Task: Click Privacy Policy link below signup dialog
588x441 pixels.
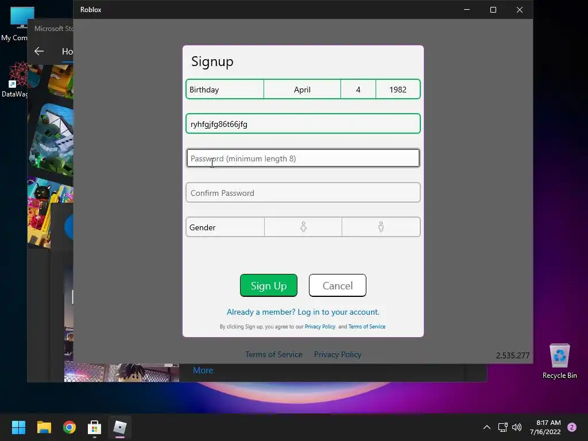Action: point(338,354)
